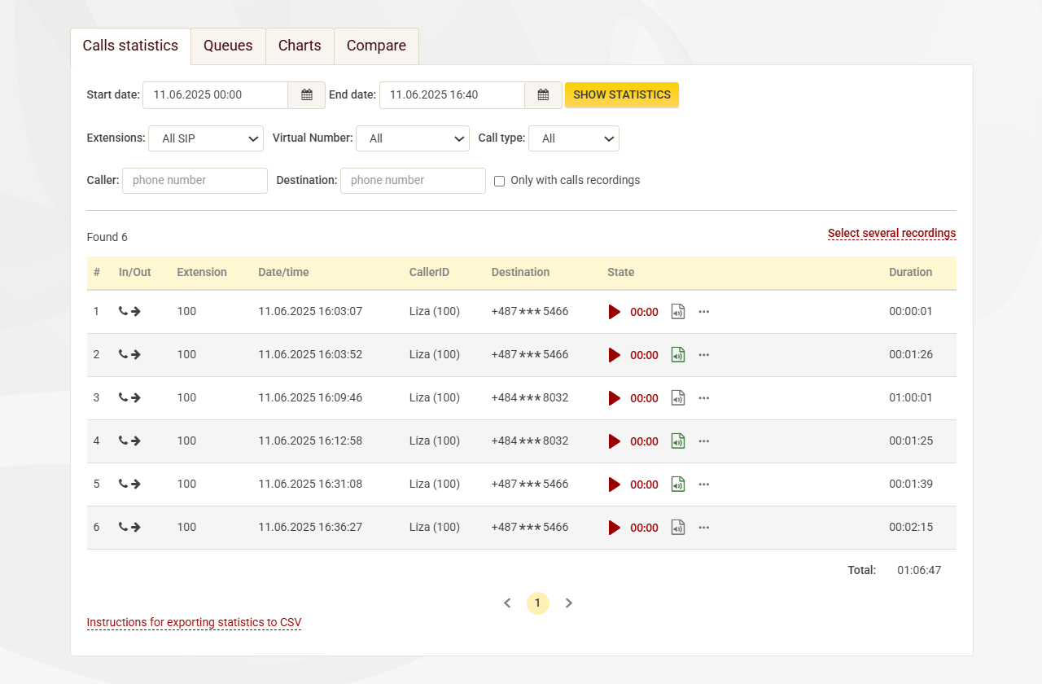Enable Only with calls recordings filter
The image size is (1042, 684).
499,181
